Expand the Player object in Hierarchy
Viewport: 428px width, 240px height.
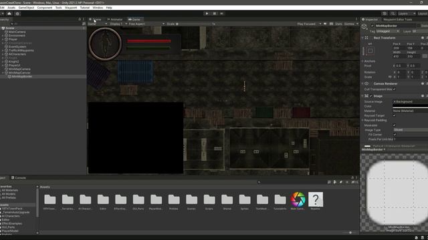[x=3, y=39]
